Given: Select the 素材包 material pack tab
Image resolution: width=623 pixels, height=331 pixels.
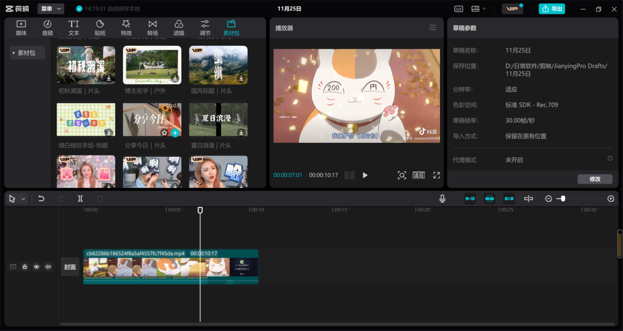Looking at the screenshot, I should point(231,27).
